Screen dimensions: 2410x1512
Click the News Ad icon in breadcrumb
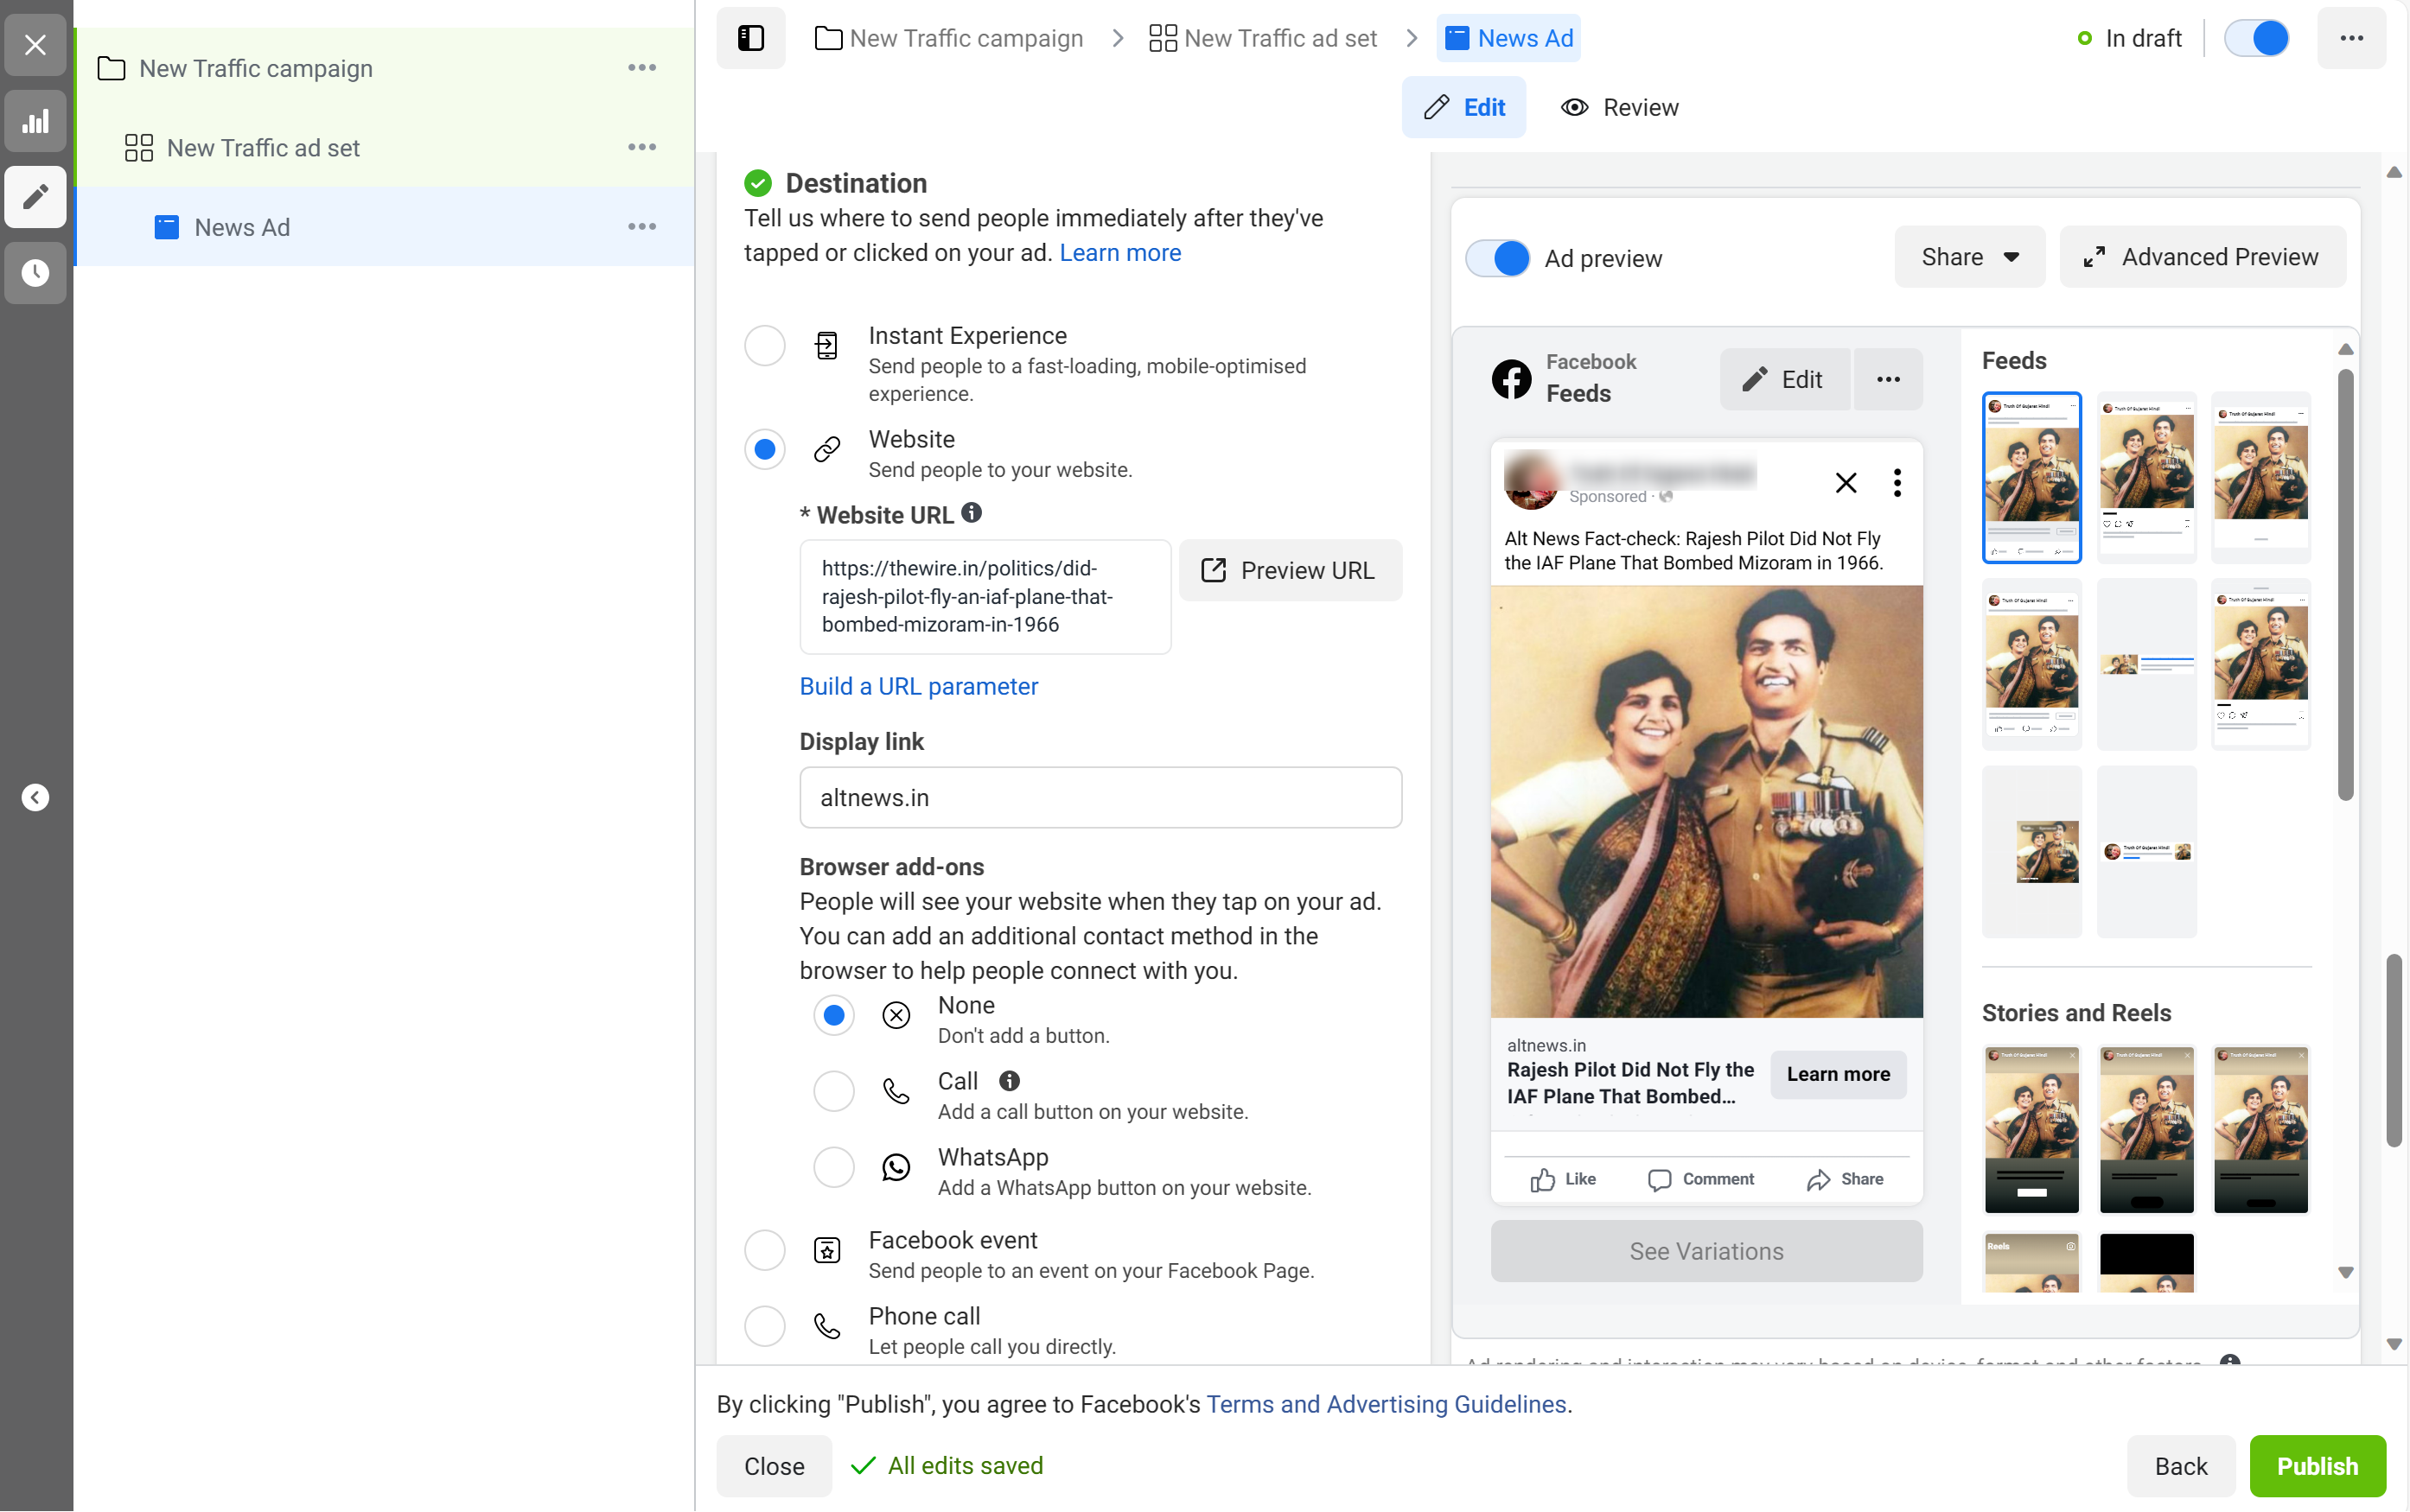point(1457,38)
